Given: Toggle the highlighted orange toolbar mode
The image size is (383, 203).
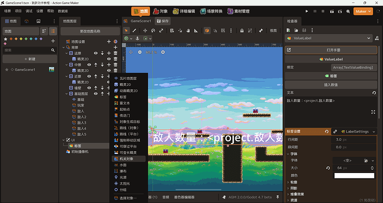Looking at the screenshot, I should point(207,31).
